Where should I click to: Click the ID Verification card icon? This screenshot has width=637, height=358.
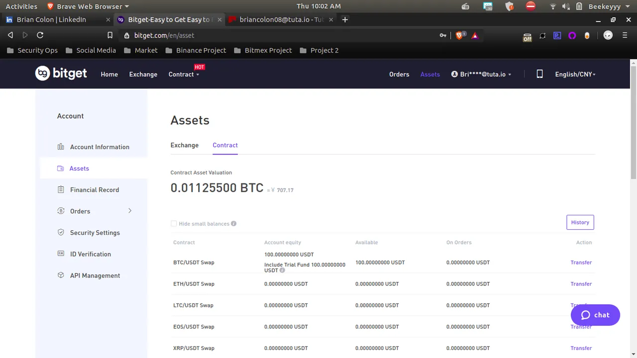click(61, 254)
